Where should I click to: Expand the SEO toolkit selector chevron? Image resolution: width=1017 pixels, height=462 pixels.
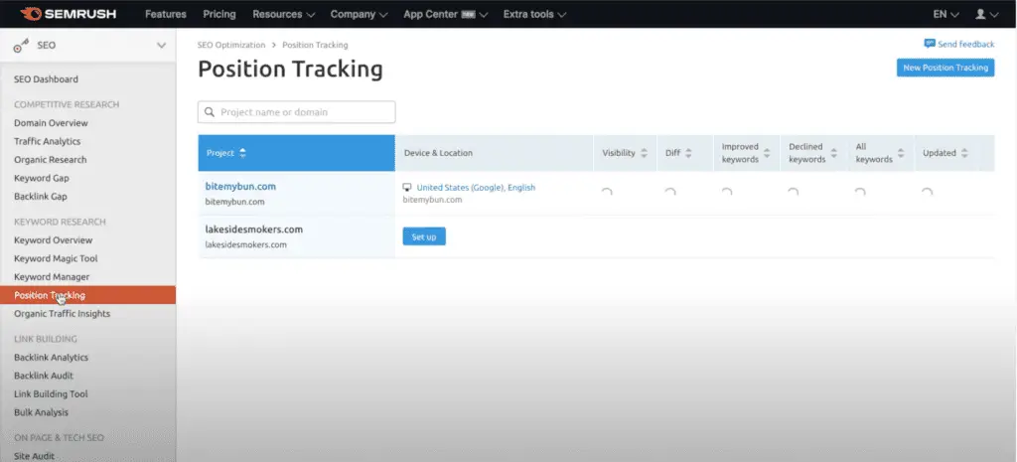162,46
